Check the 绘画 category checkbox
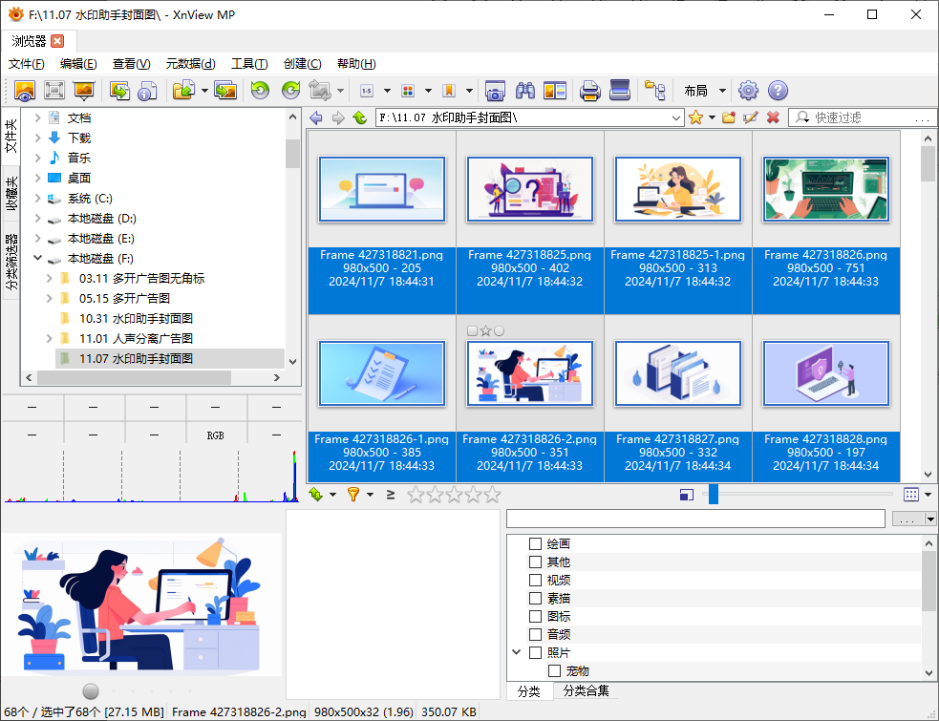The height and width of the screenshot is (721, 939). tap(535, 544)
